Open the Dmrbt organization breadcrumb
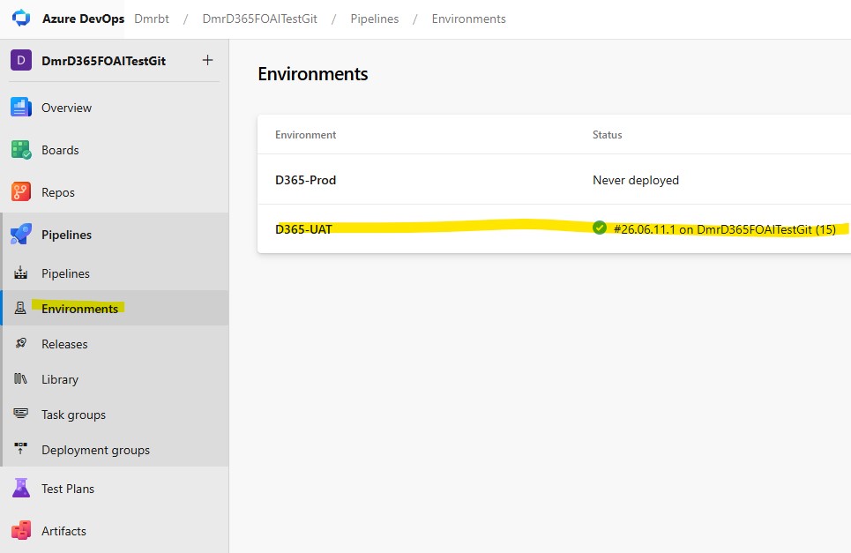 click(x=152, y=19)
